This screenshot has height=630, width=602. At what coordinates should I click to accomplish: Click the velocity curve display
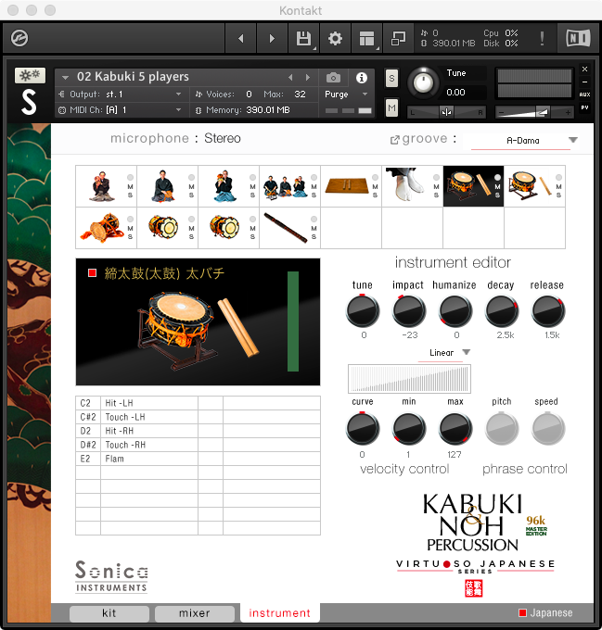pos(409,379)
